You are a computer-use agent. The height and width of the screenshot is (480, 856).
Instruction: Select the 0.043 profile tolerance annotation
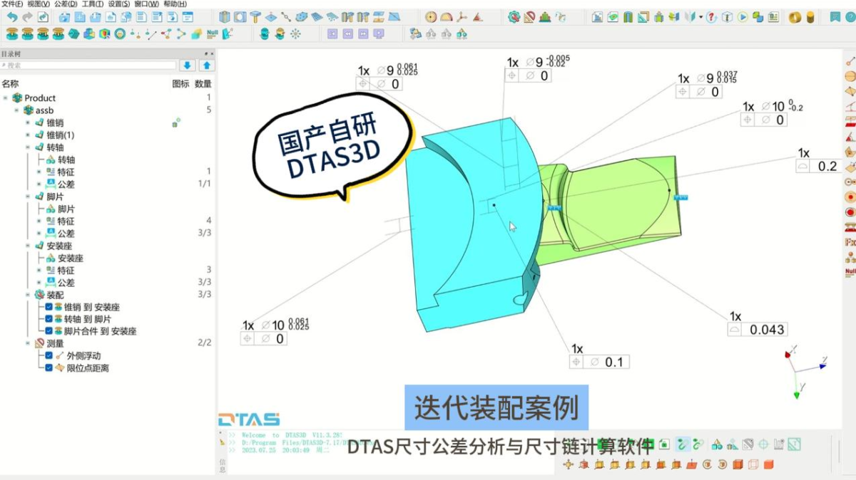pos(758,330)
